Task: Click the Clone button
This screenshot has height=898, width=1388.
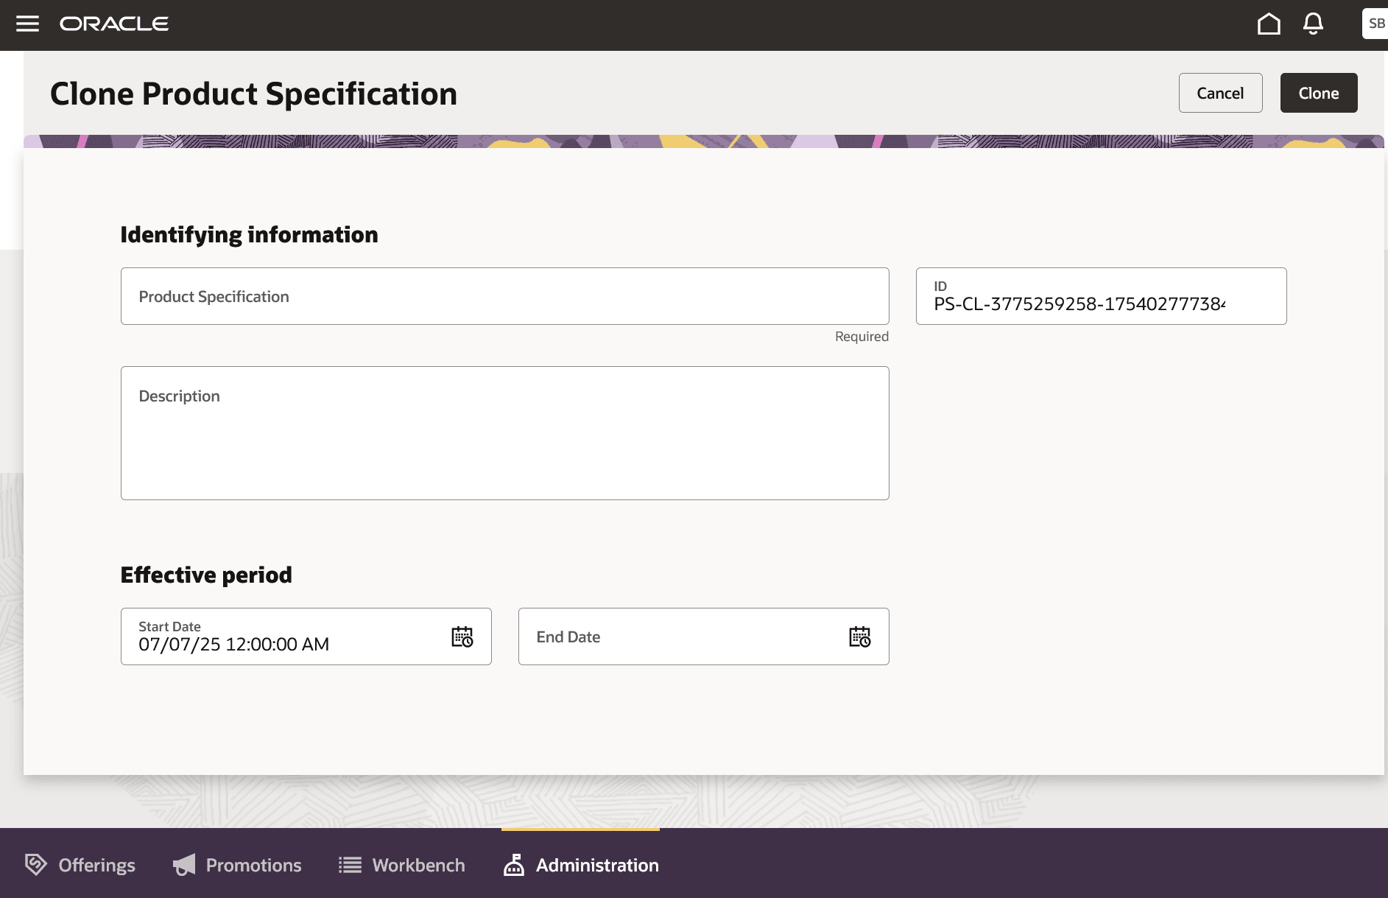Action: (x=1318, y=93)
